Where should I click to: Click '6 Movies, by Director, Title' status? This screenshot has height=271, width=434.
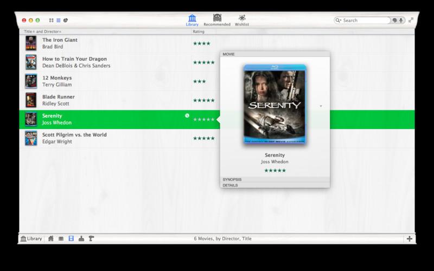223,238
